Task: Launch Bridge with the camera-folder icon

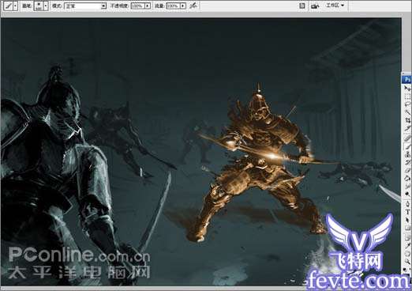Action: coord(315,6)
